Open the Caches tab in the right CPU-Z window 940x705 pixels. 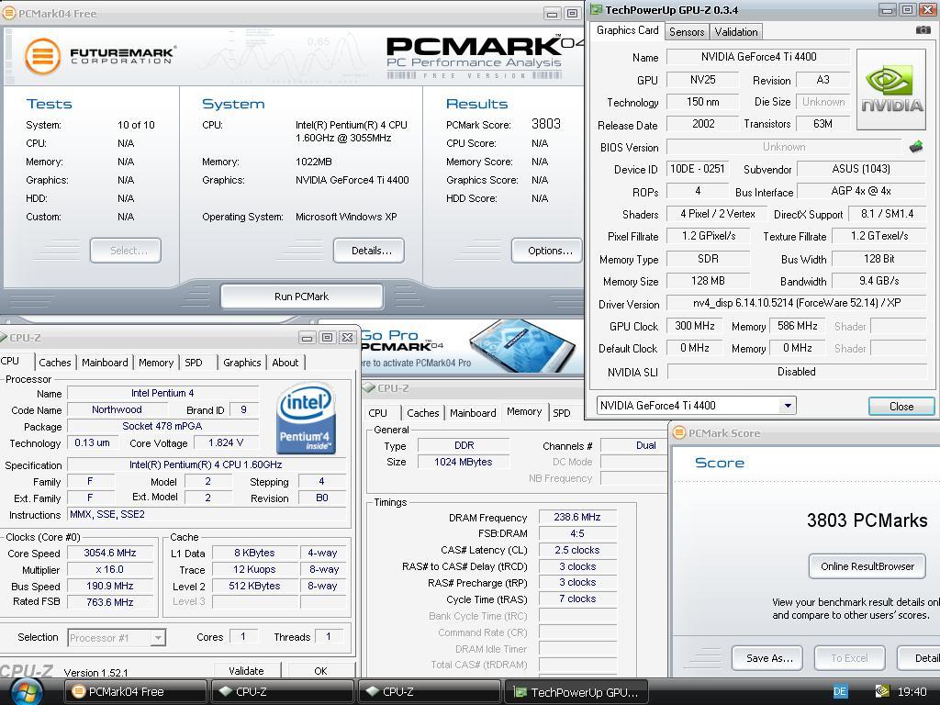[x=422, y=413]
